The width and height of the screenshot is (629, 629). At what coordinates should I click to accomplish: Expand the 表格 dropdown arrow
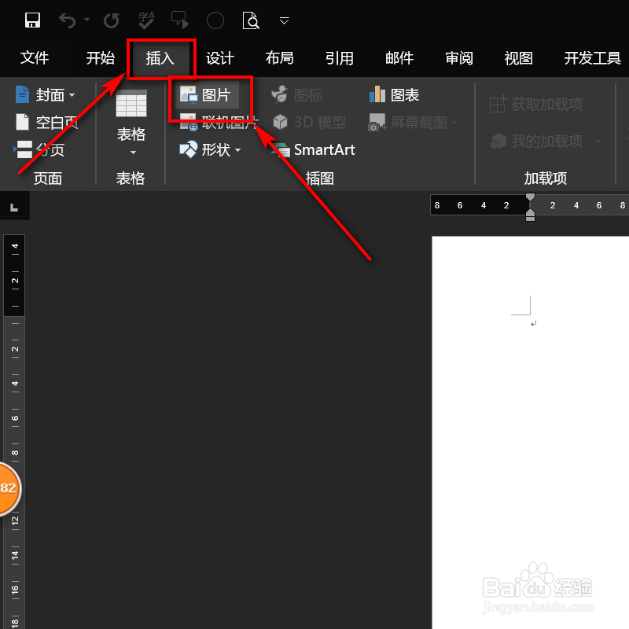pyautogui.click(x=133, y=153)
